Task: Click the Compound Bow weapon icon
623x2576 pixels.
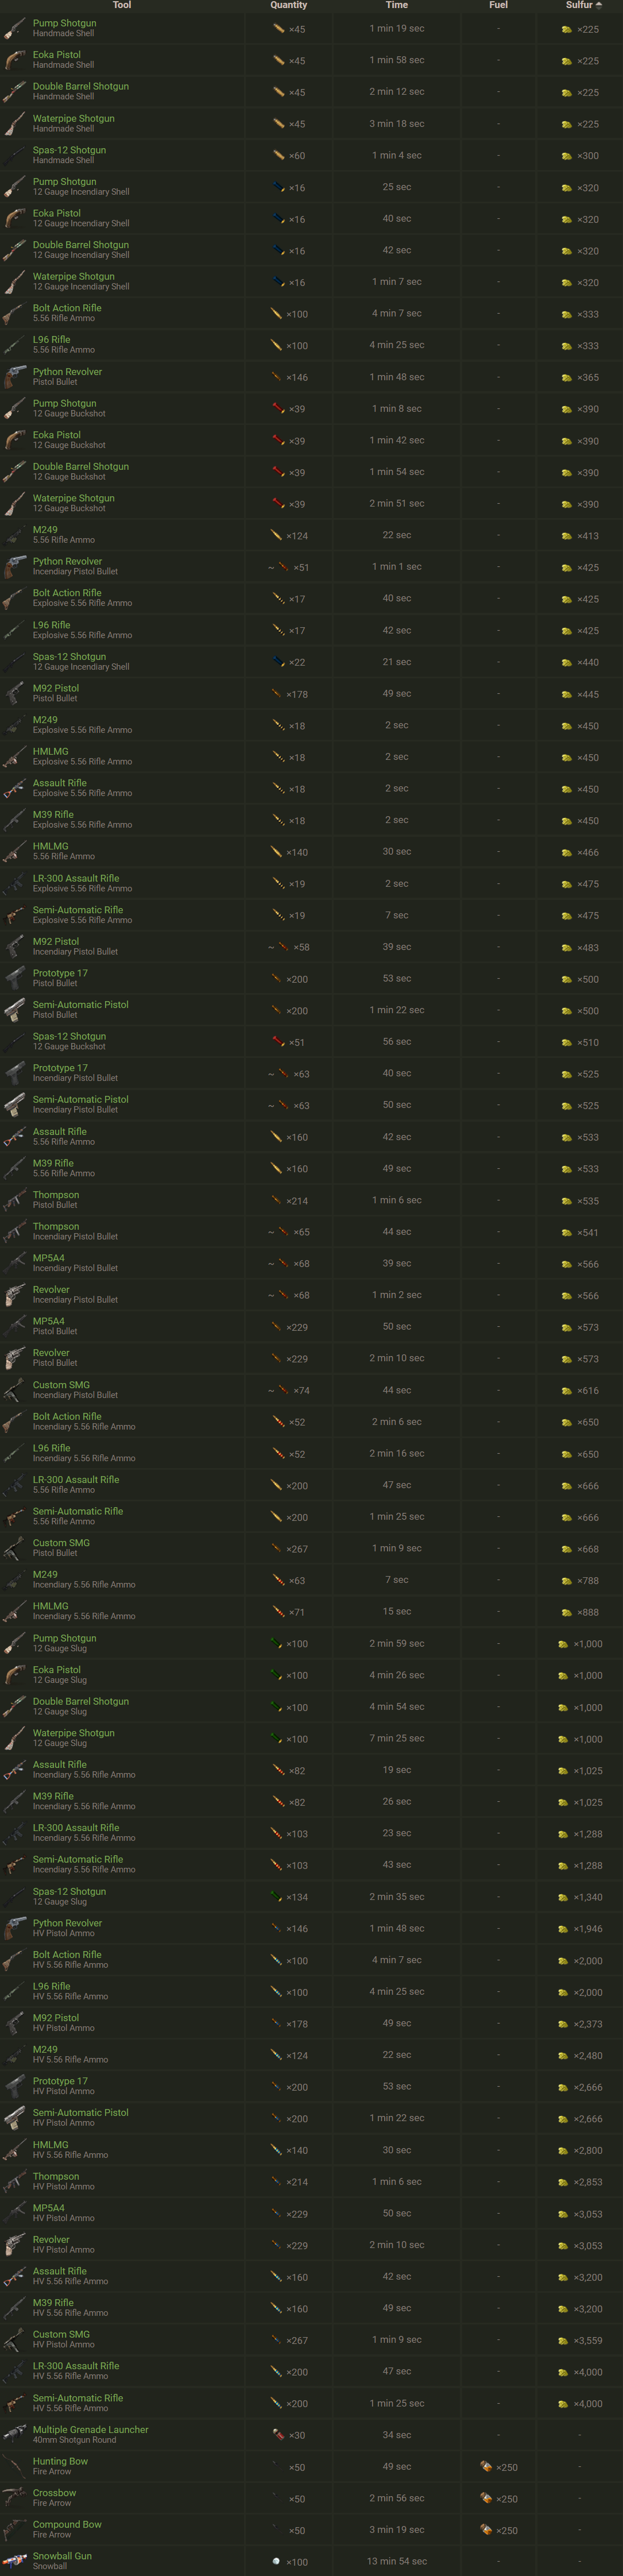Action: (14, 2529)
